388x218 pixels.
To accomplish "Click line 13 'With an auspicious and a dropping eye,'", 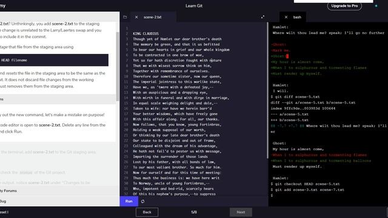I will pyautogui.click(x=170, y=93).
